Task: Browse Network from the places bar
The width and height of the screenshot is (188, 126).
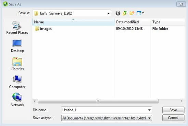Action: click(17, 100)
